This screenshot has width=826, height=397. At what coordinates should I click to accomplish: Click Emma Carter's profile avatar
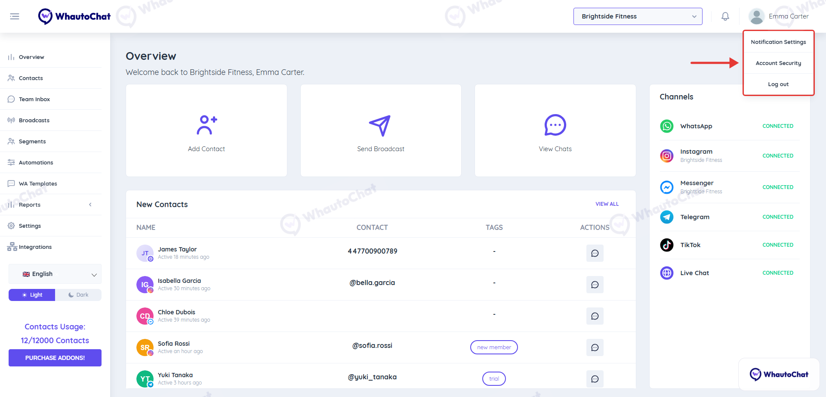tap(756, 16)
